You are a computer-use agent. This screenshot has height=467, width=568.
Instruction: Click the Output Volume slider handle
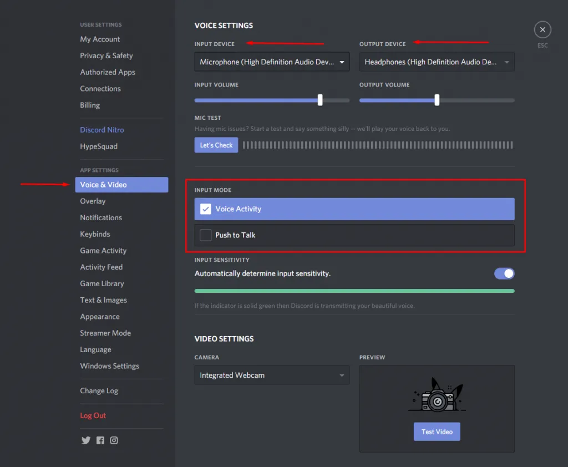point(437,100)
